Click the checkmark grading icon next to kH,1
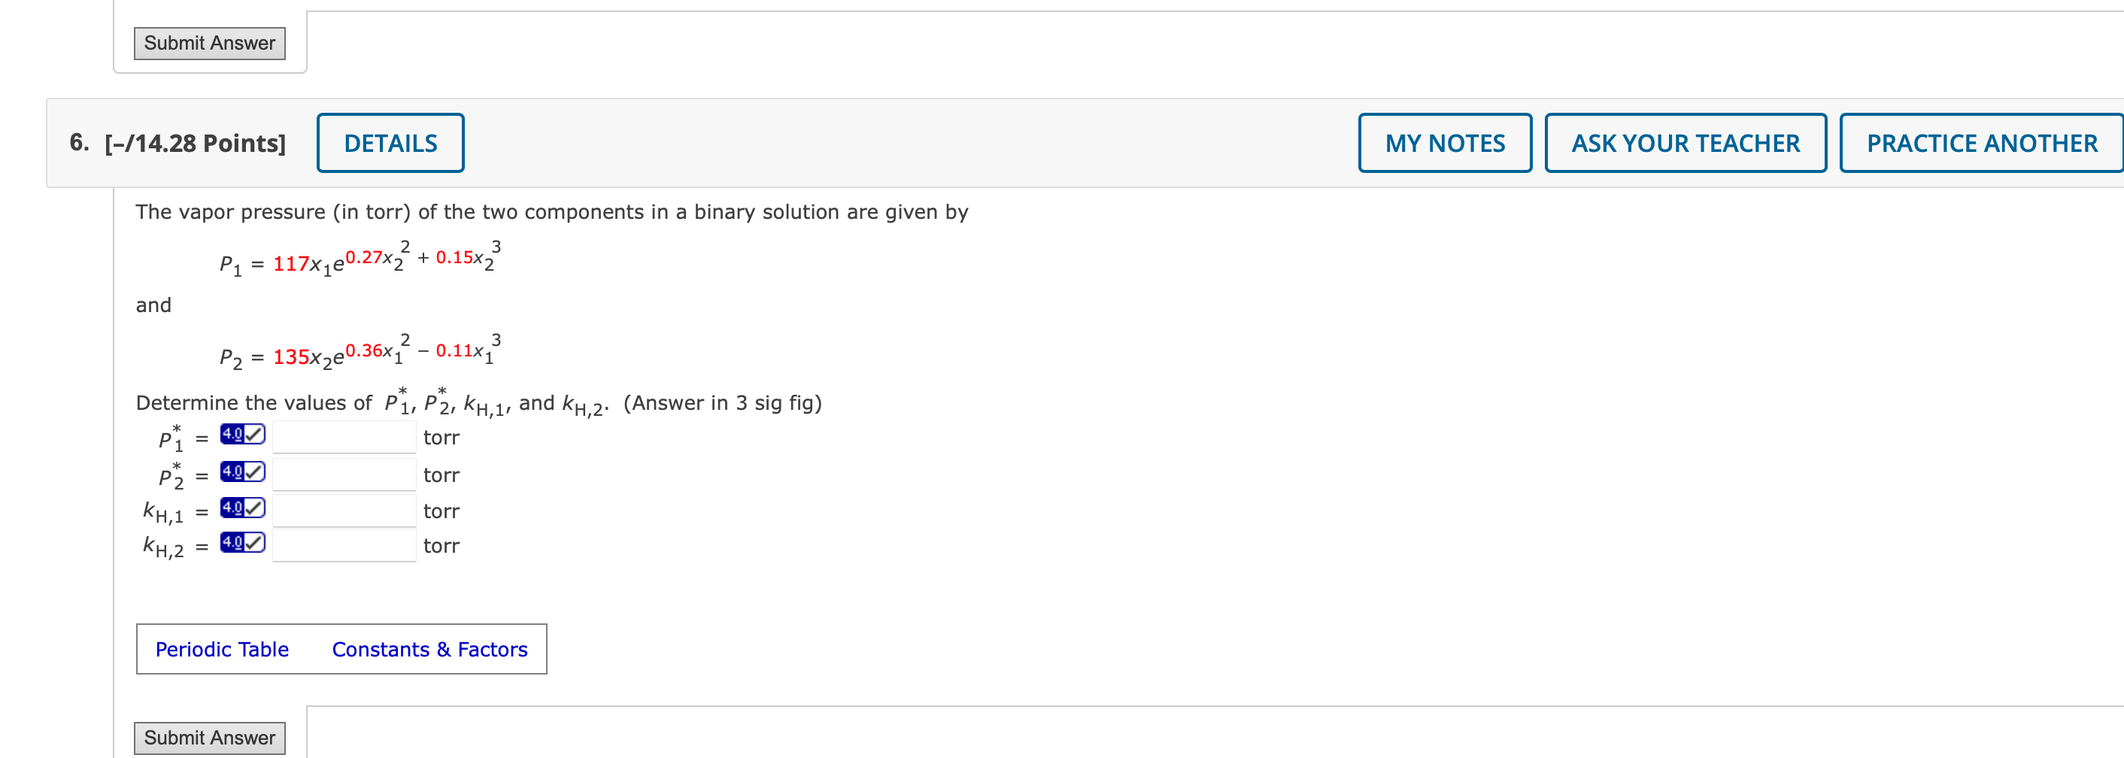Screen dimensions: 2124x758 click(x=254, y=506)
